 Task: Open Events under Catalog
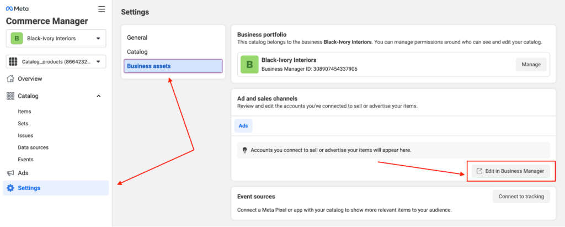pyautogui.click(x=25, y=159)
